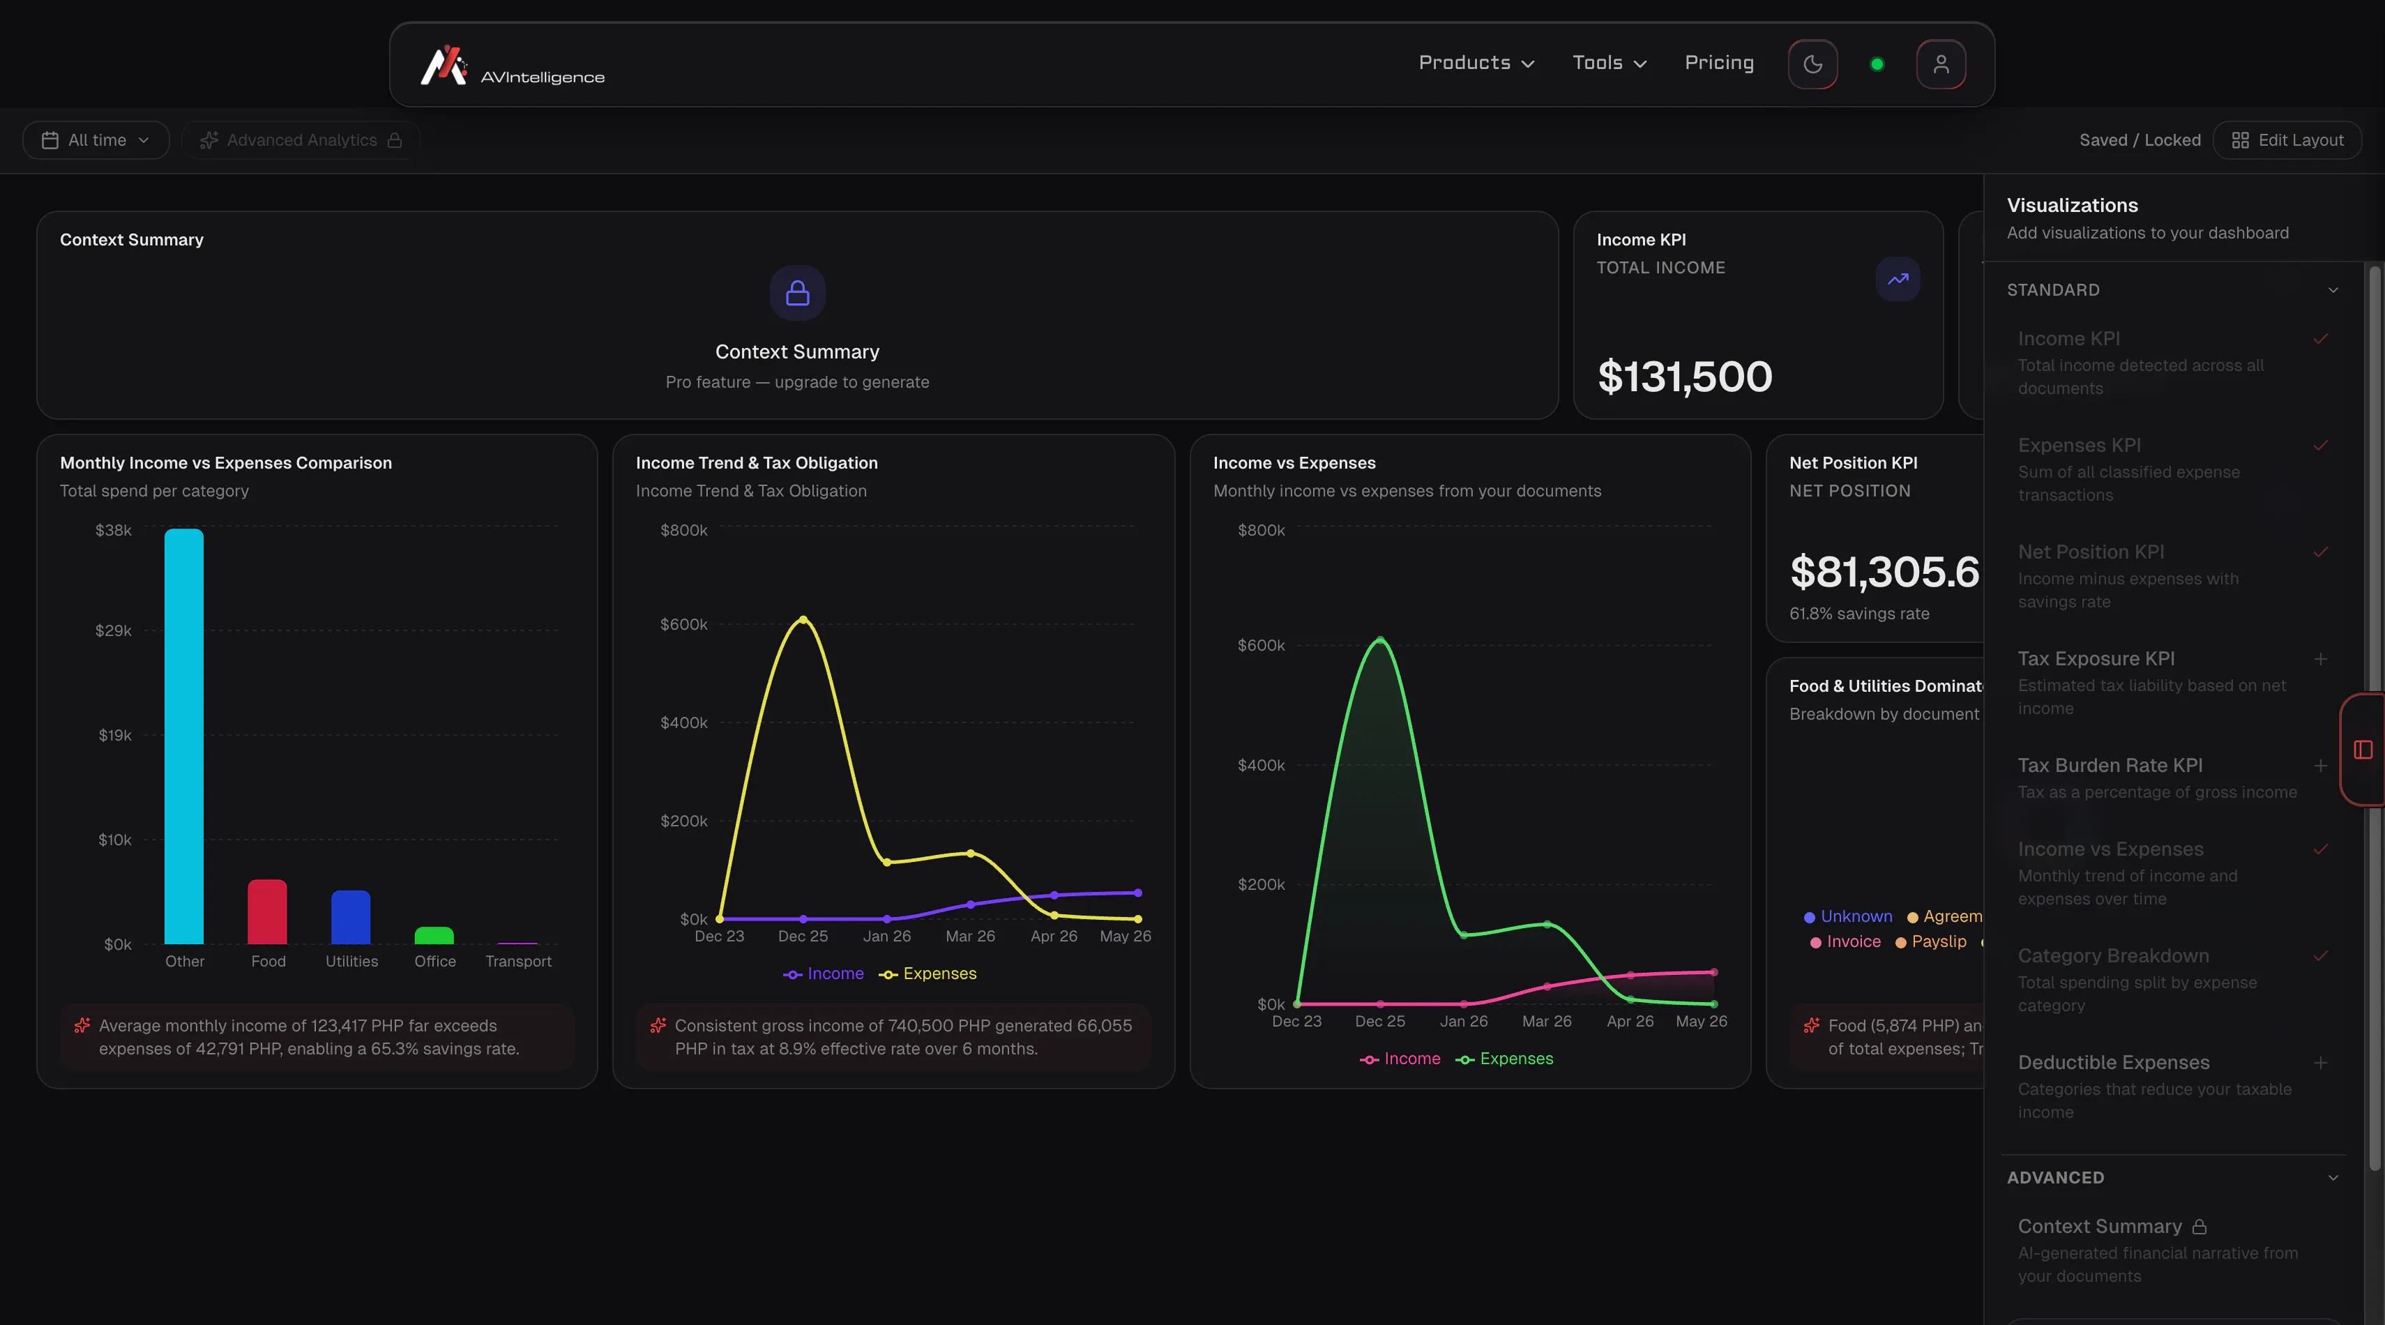2385x1325 pixels.
Task: Open the All time date range dropdown
Action: tap(96, 139)
